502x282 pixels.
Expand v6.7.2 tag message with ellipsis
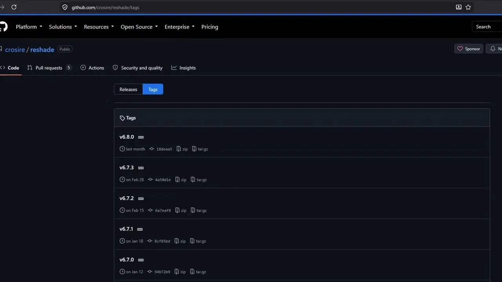tap(141, 199)
